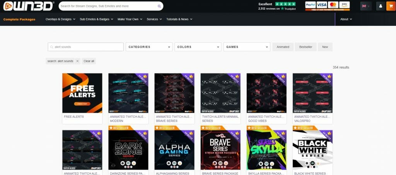Viewport: 396px width, 175px height.
Task: Click the 'alert sounds' filter search field
Action: pyautogui.click(x=85, y=47)
